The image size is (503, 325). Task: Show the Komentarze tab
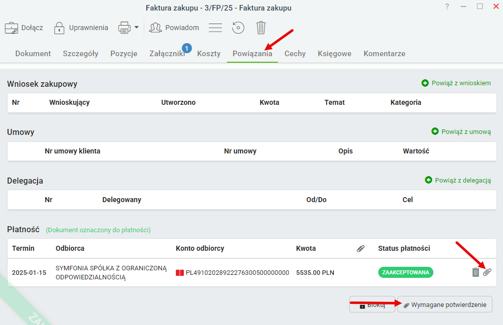[x=384, y=54]
